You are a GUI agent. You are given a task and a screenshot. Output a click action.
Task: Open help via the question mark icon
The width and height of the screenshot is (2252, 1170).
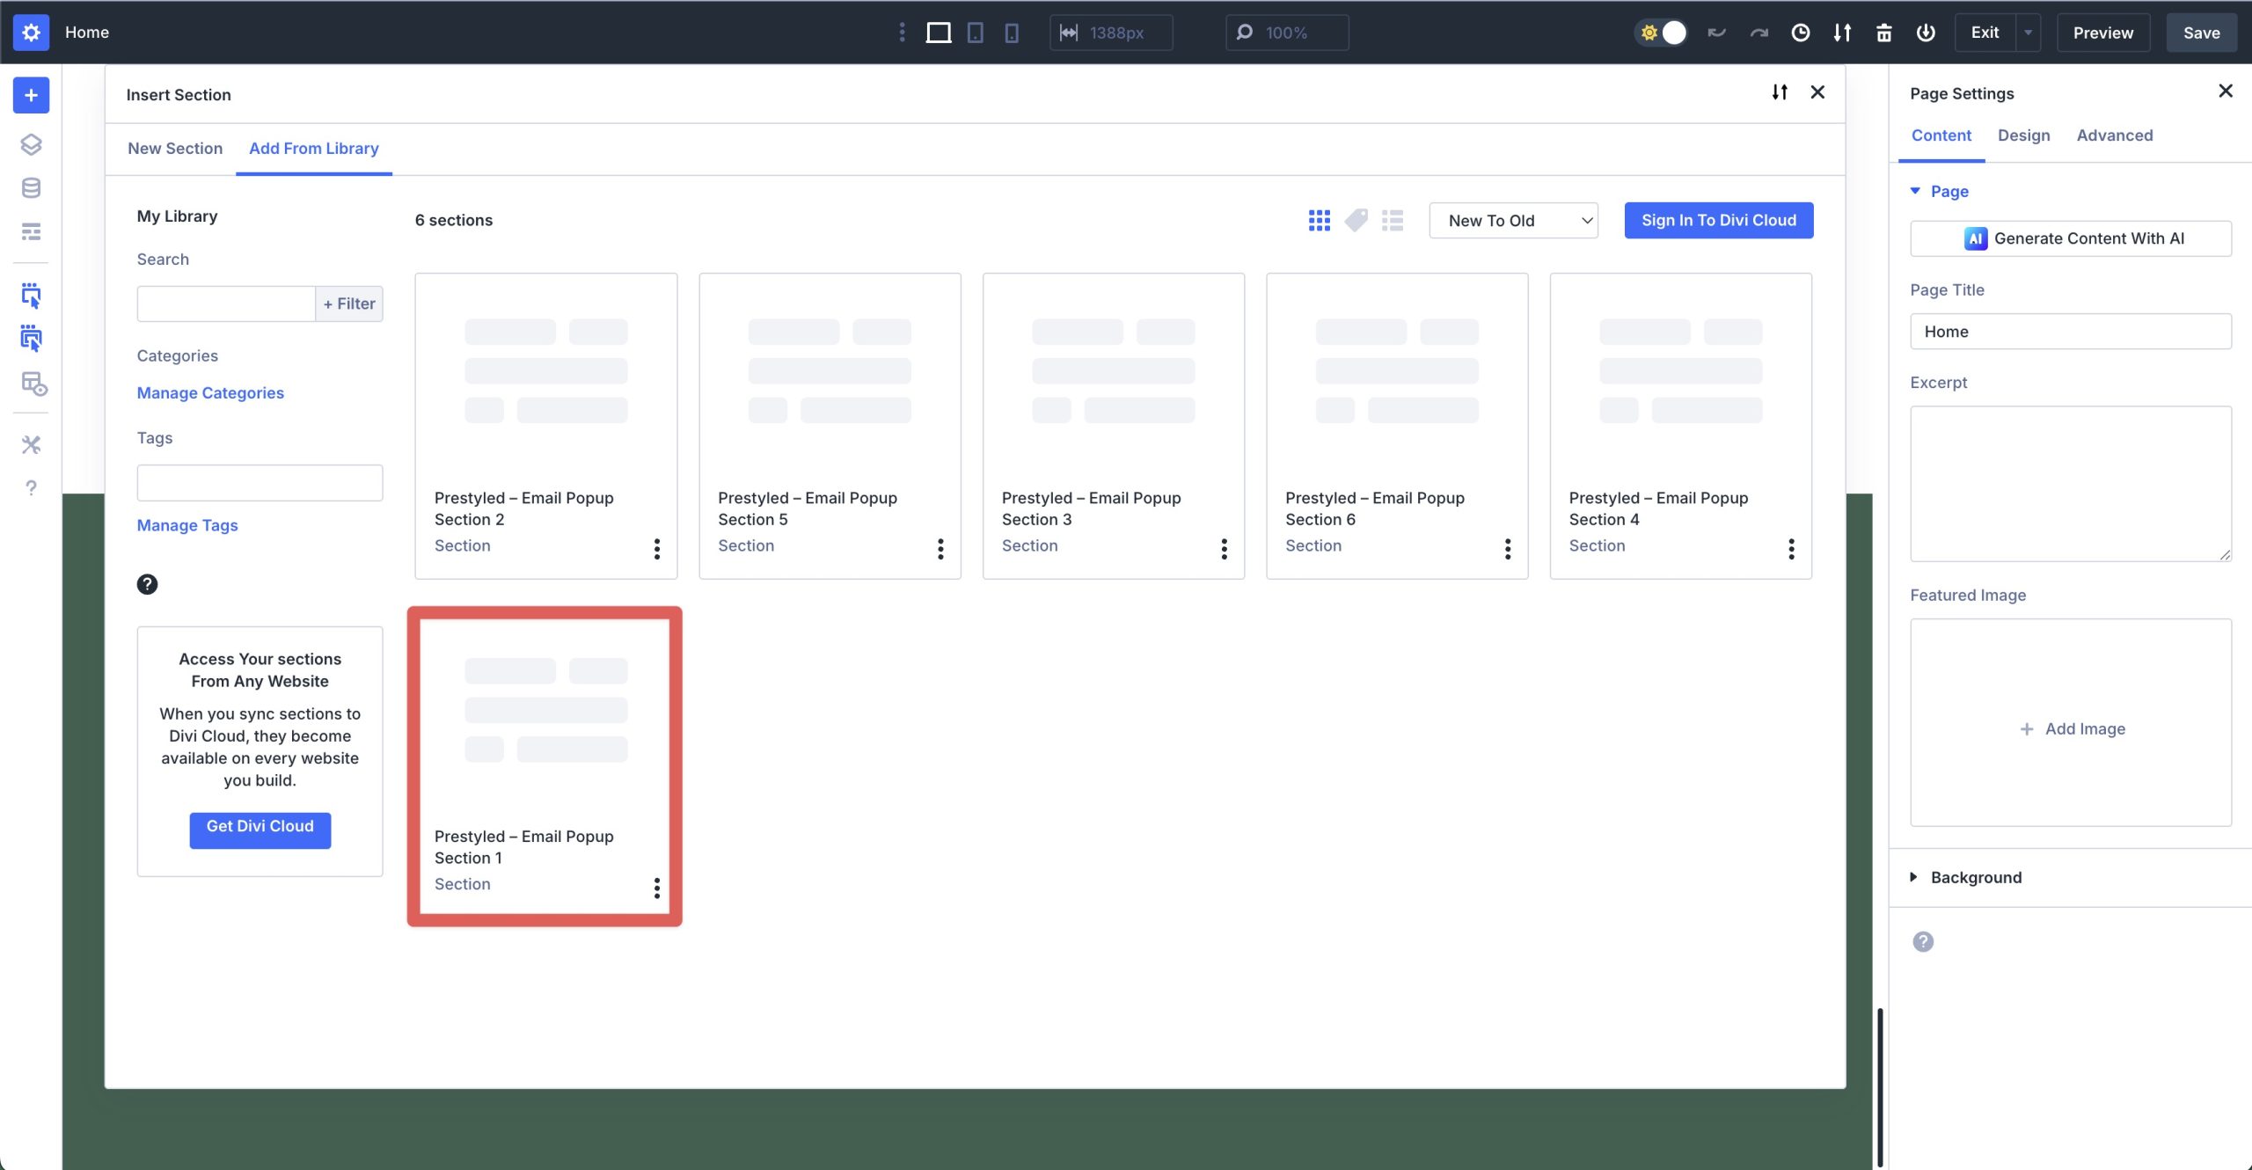click(31, 487)
